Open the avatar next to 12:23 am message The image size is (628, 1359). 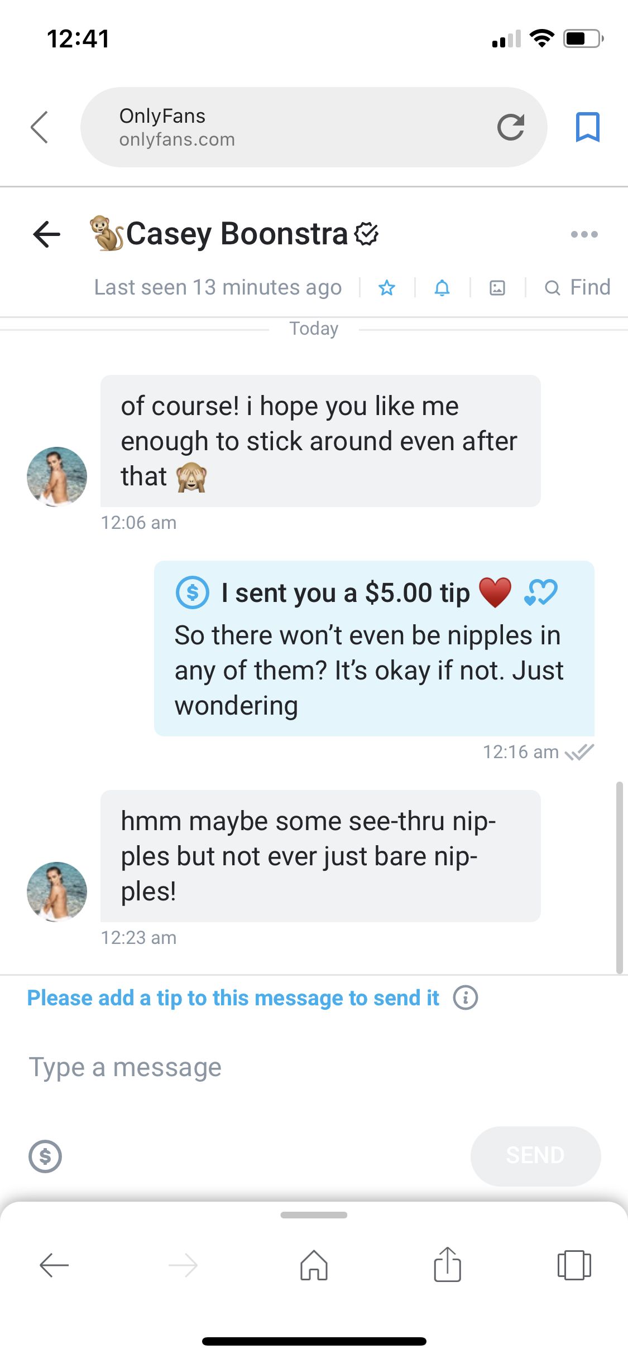[x=57, y=891]
